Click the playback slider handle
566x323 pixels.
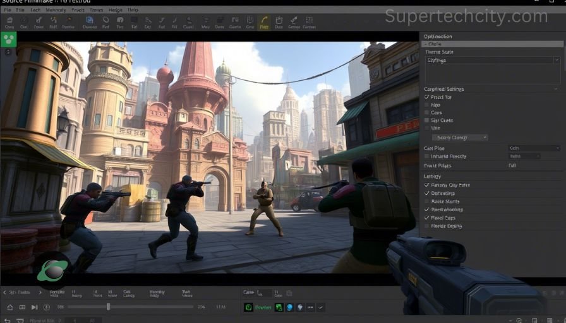click(x=108, y=307)
